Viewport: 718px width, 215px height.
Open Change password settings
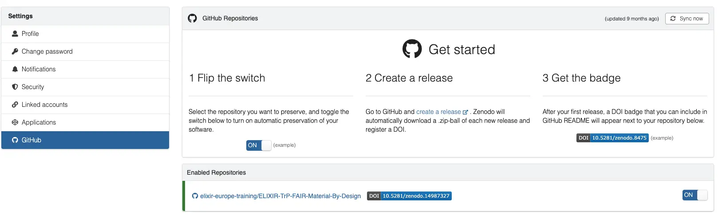[85, 51]
